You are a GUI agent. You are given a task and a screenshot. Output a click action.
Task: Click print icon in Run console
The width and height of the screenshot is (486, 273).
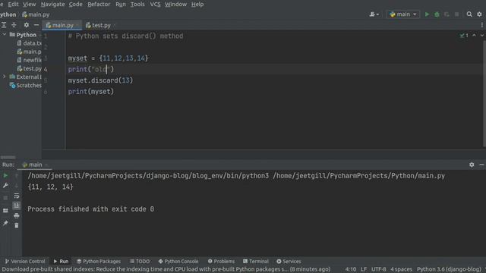(x=17, y=215)
